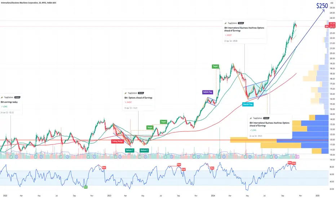Image resolution: width=336 pixels, height=198 pixels.
Task: Select the cyan Bearish Flag label
Action: [248, 104]
